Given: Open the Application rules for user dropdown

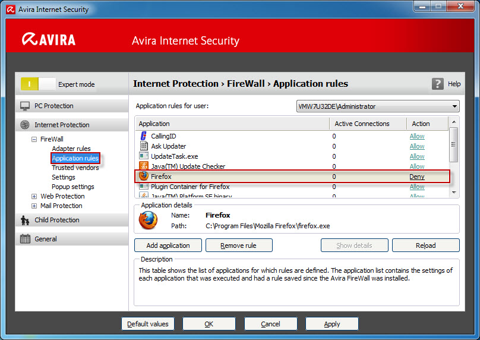Looking at the screenshot, I should pyautogui.click(x=378, y=106).
